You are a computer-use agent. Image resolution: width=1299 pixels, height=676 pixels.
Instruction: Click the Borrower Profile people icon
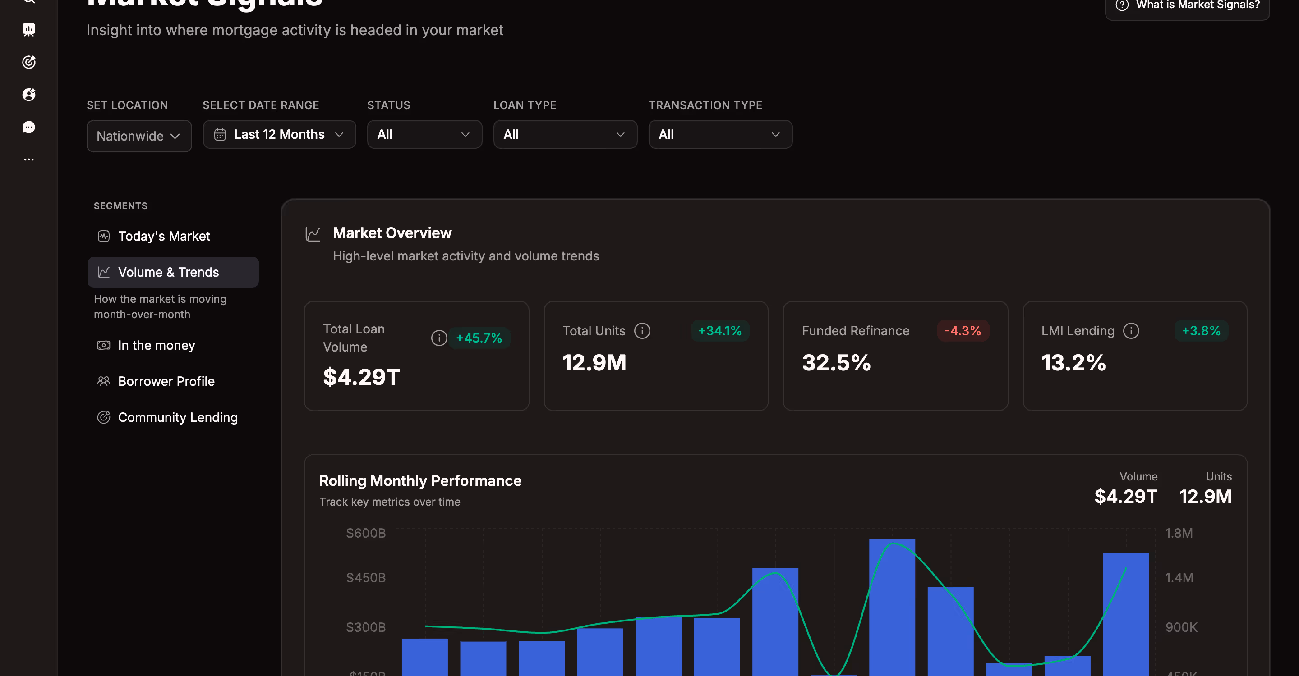point(103,381)
